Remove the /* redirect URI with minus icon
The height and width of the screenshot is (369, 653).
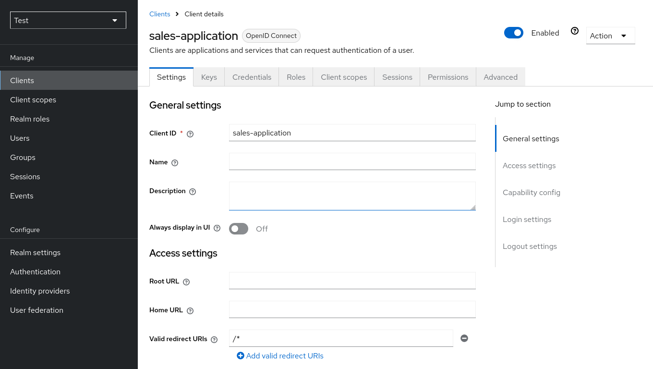tap(464, 338)
